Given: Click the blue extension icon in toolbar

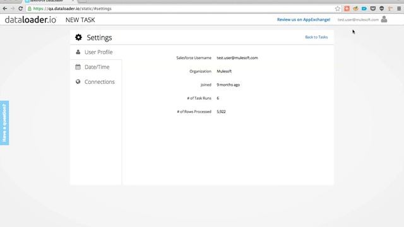Looking at the screenshot, I should [x=364, y=8].
